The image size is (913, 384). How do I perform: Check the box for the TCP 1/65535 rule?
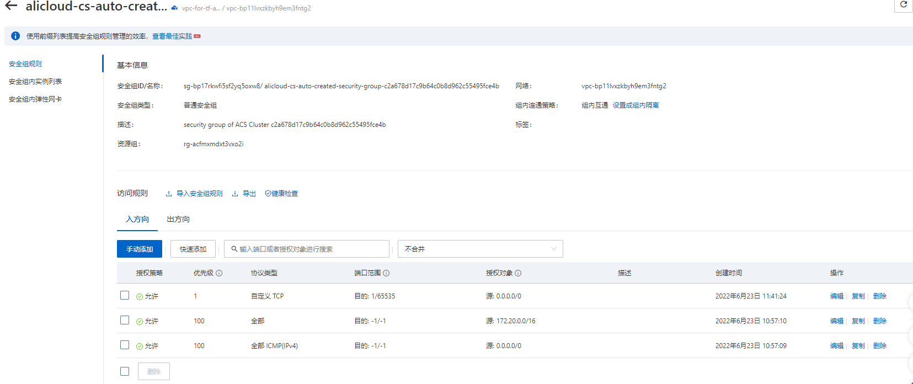[x=125, y=296]
